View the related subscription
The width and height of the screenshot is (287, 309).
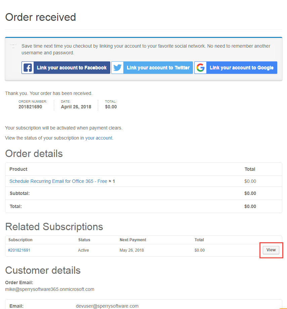click(x=271, y=250)
